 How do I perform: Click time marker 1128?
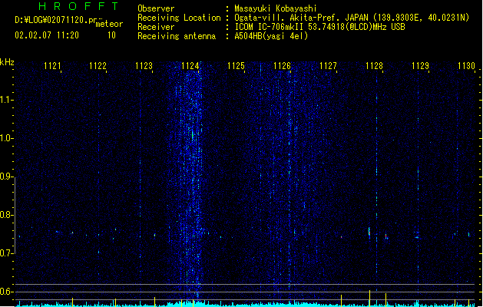pos(374,65)
